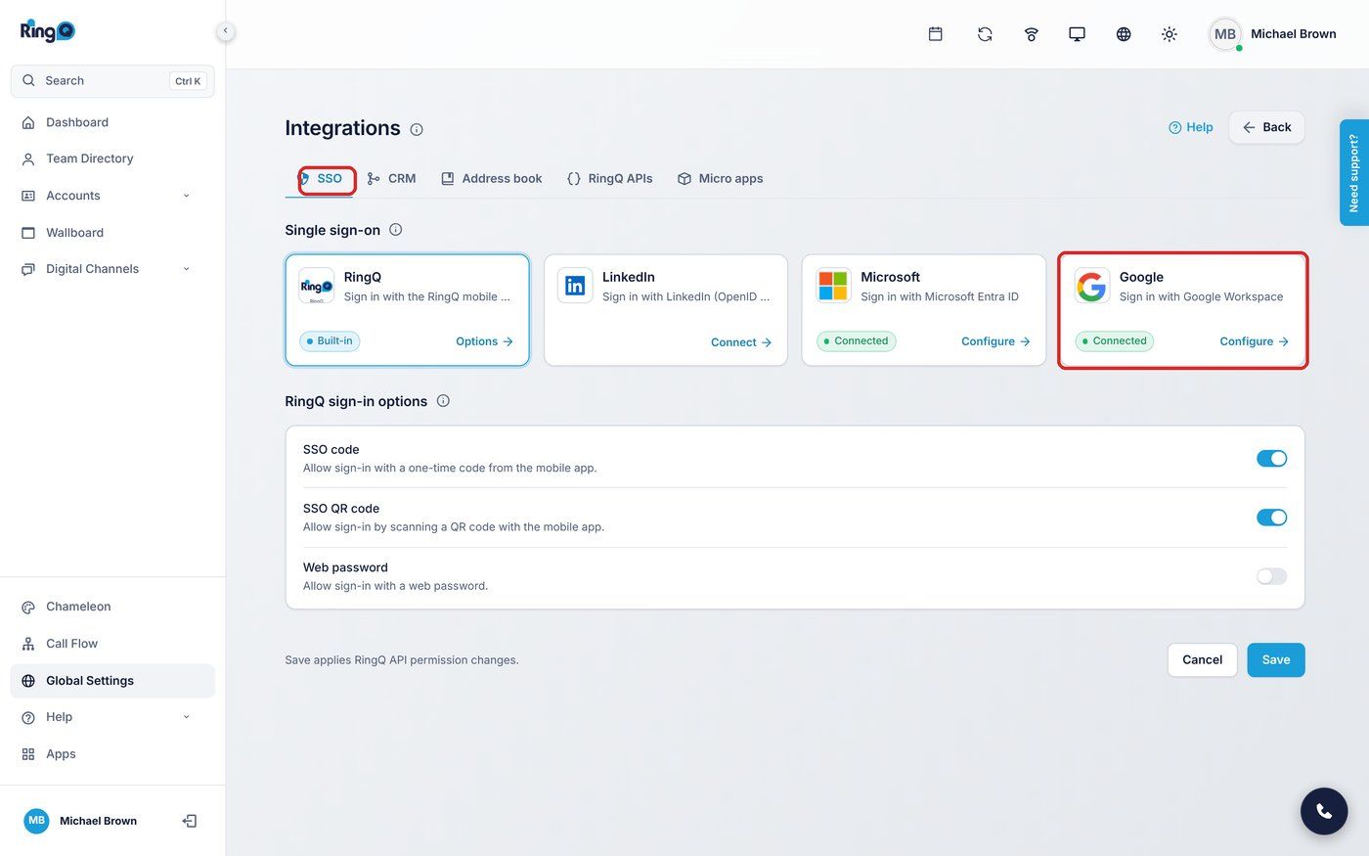Open the floating phone dialer button
This screenshot has width=1369, height=856.
click(x=1324, y=811)
